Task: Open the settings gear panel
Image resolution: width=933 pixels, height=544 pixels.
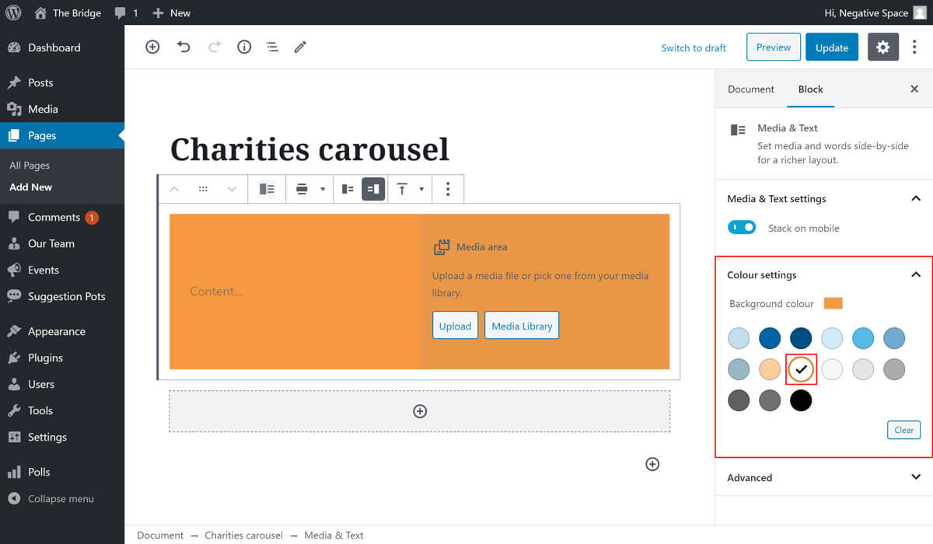Action: point(882,47)
